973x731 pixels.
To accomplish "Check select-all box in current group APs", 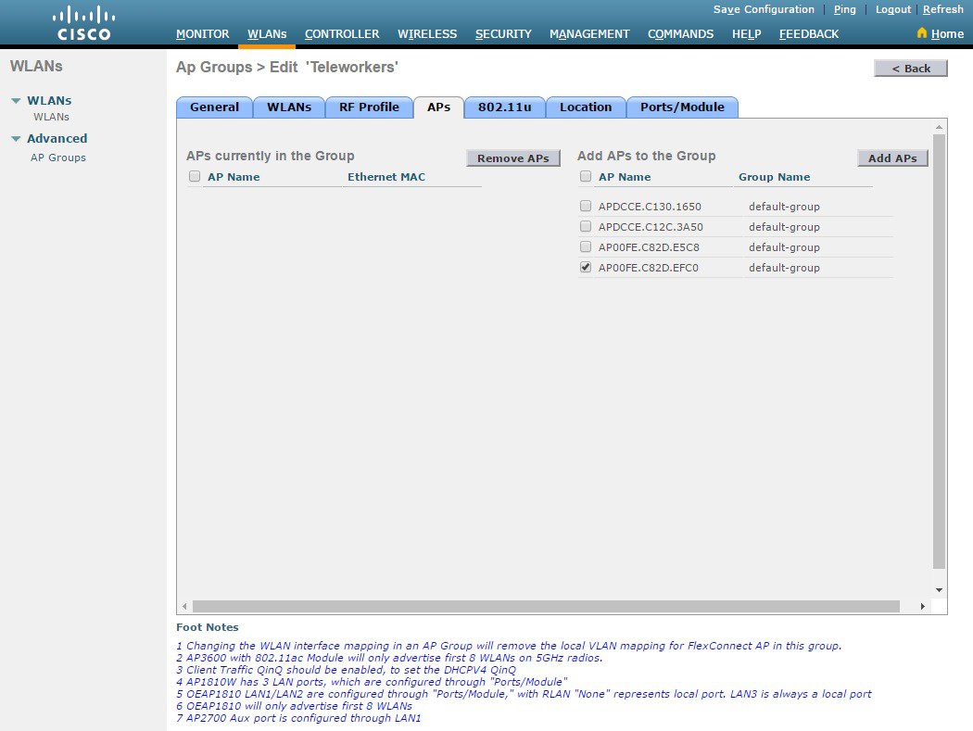I will pyautogui.click(x=195, y=176).
